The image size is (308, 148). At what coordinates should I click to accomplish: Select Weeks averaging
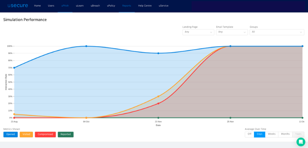click(x=271, y=134)
